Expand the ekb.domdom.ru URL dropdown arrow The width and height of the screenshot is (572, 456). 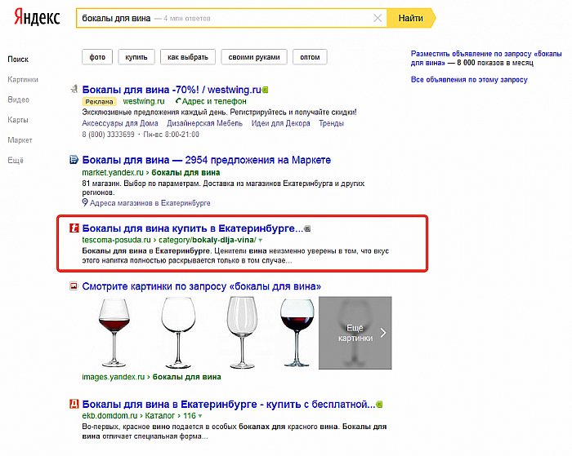tap(200, 416)
